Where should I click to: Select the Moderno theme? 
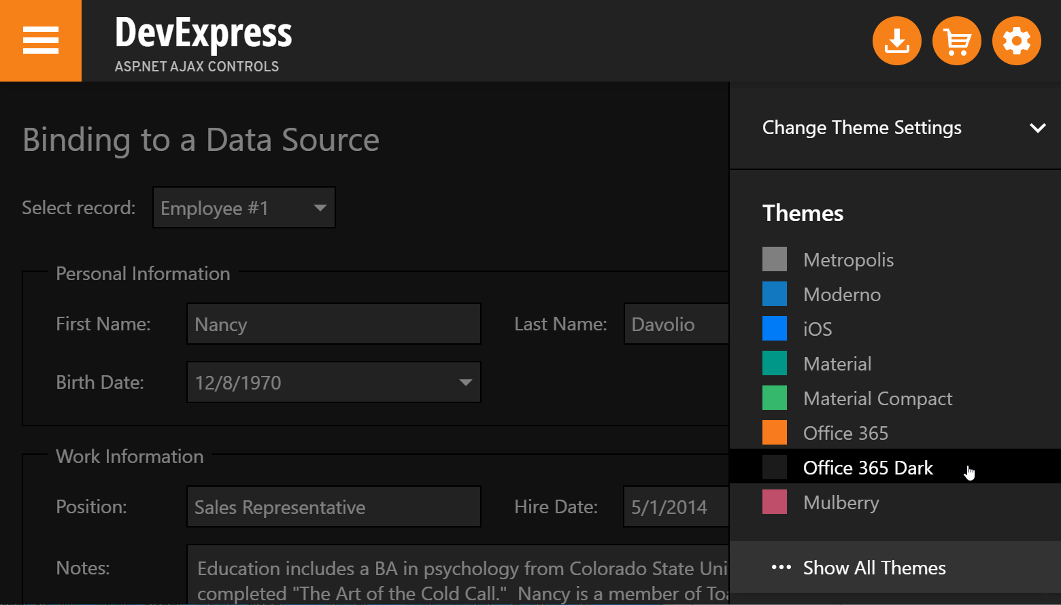pyautogui.click(x=895, y=294)
